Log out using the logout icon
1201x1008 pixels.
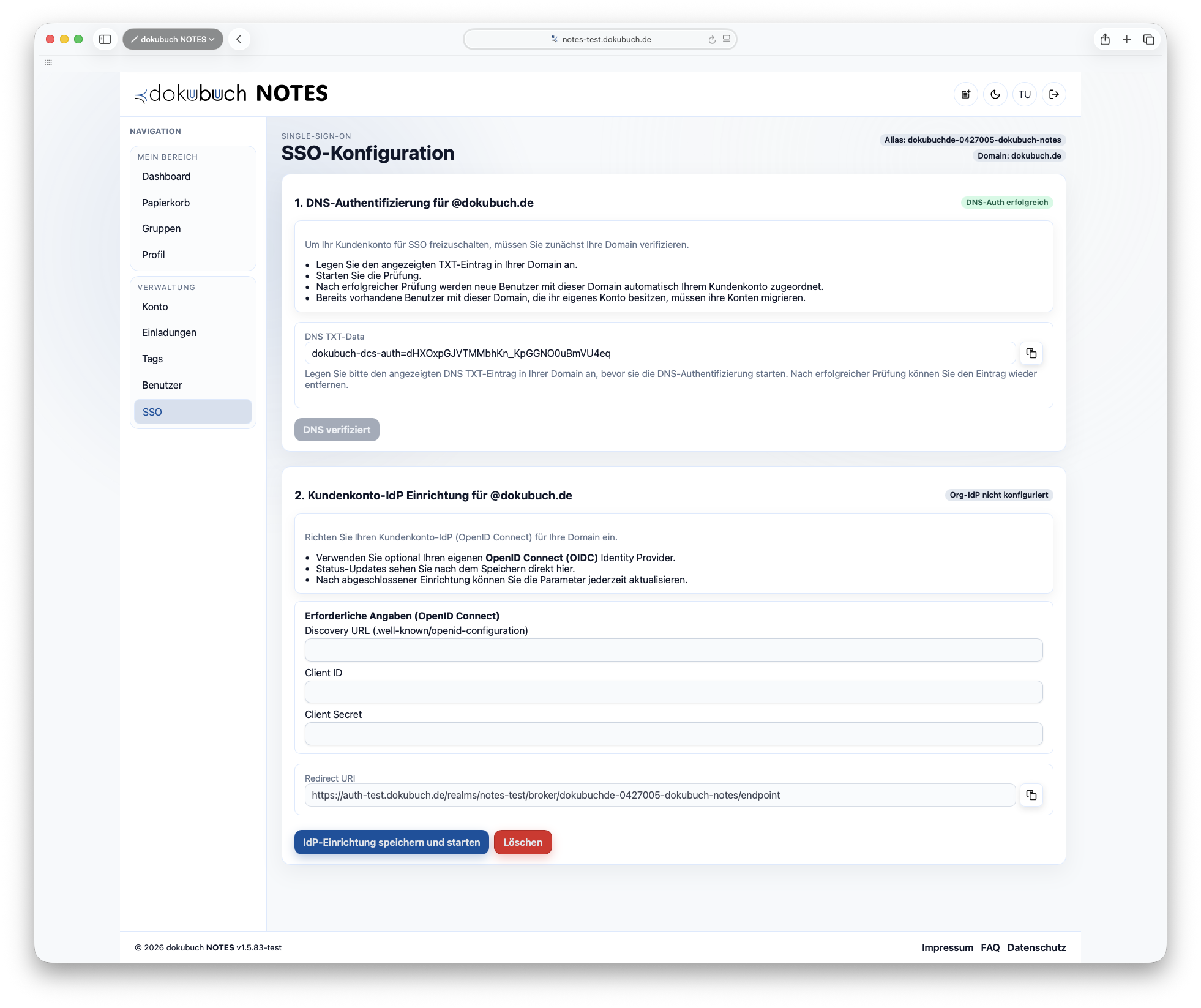point(1054,94)
